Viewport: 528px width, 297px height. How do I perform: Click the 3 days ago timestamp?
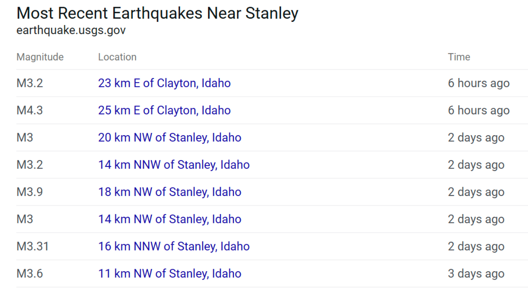[476, 274]
